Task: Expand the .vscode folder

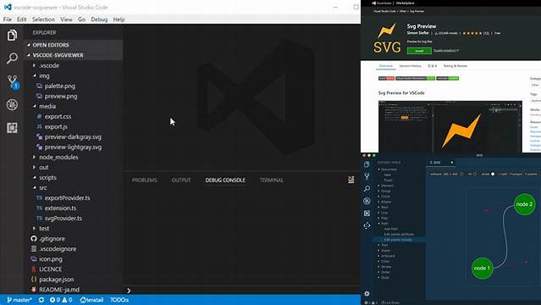Action: coord(34,65)
